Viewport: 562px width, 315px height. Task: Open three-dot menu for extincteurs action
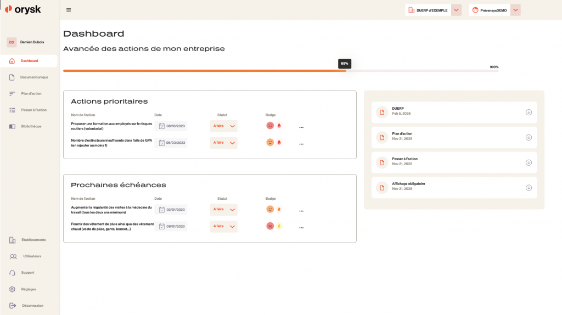tap(301, 144)
